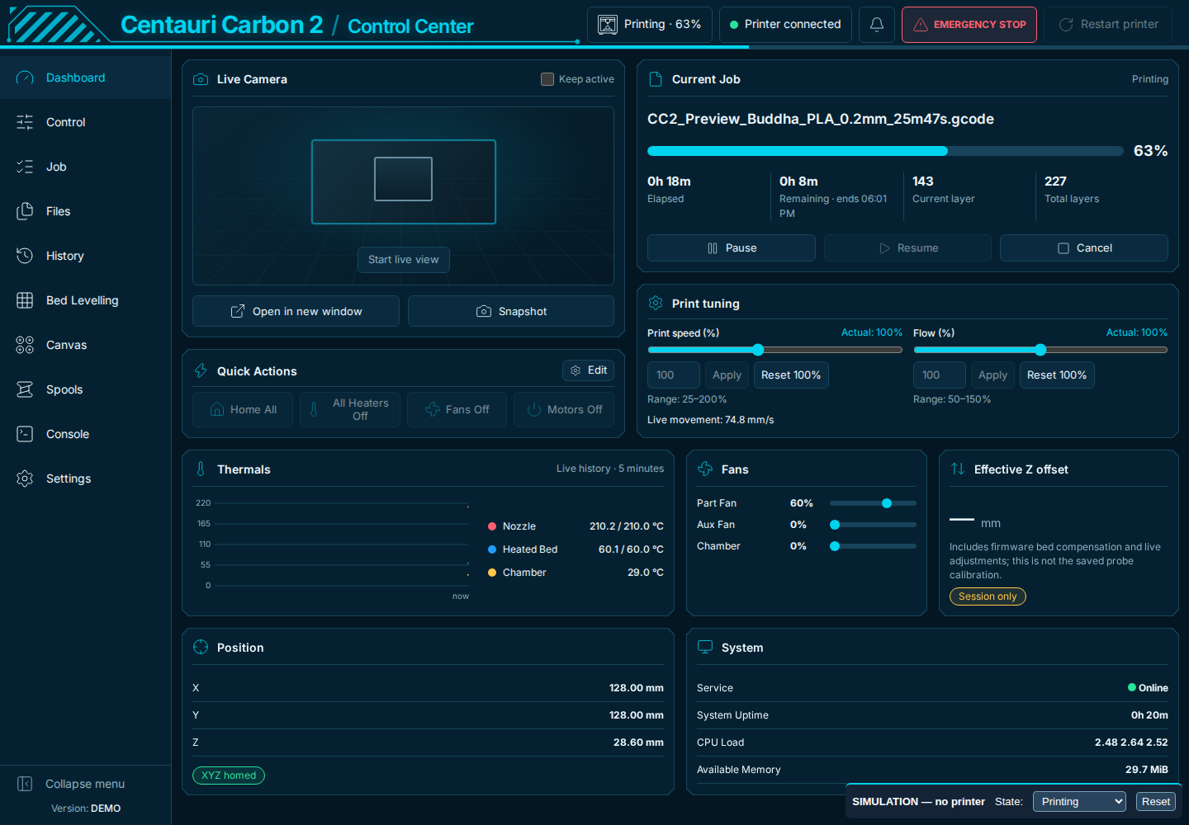Take a camera Snapshot
Viewport: 1189px width, 825px height.
[x=511, y=311]
